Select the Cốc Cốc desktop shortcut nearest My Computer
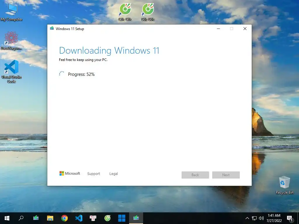 pyautogui.click(x=125, y=12)
